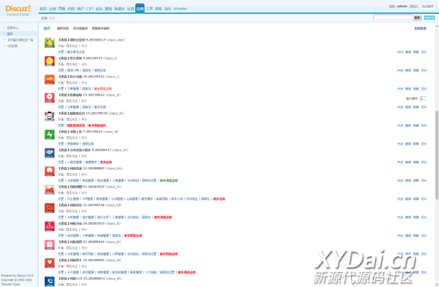The image size is (439, 287).
Task: Open the xigua_hs shop plugin icon
Action: point(50,190)
